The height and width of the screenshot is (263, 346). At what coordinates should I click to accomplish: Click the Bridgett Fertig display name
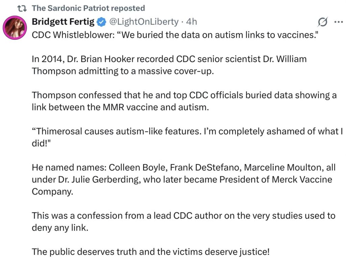[63, 22]
